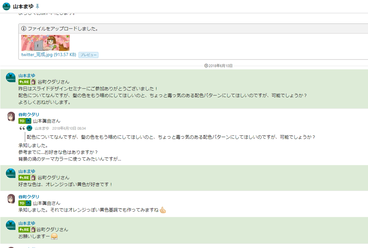
Task: Open 谷町クダリ avatar on the quoted reply message
Action: [x=11, y=116]
